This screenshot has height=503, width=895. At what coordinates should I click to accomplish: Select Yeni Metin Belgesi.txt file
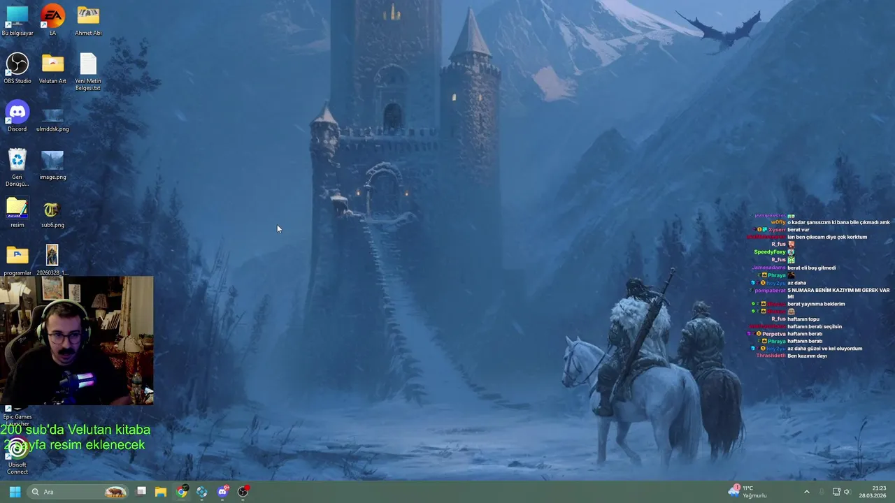point(88,72)
